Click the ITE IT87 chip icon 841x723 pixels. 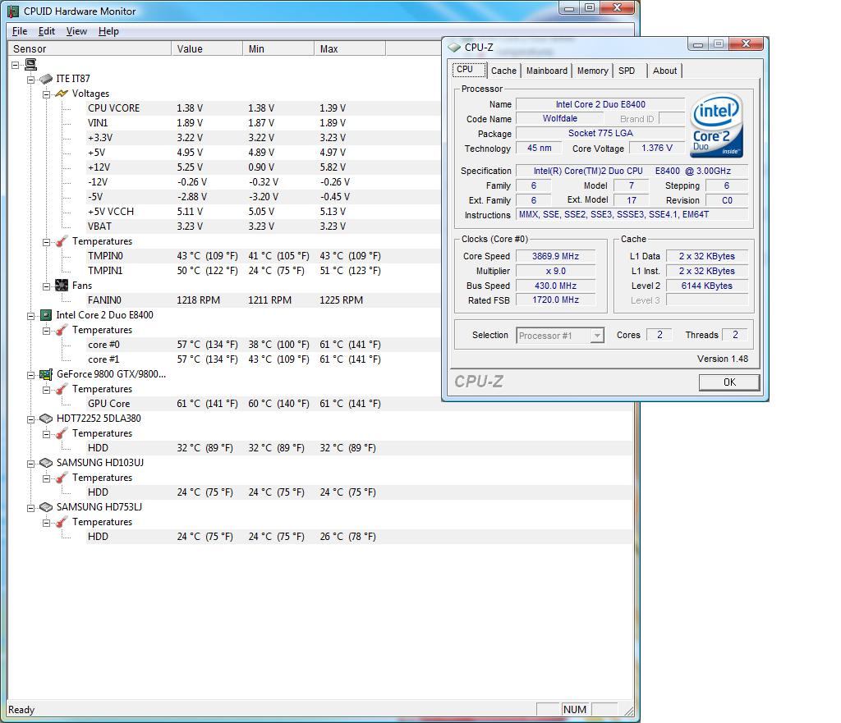46,79
